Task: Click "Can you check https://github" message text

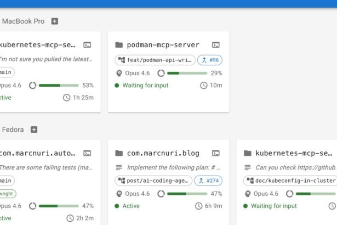Action: pos(296,167)
